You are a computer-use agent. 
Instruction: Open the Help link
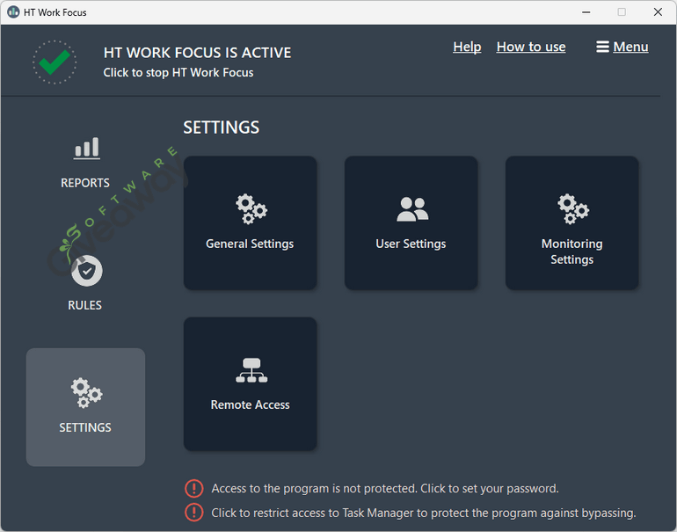point(467,47)
